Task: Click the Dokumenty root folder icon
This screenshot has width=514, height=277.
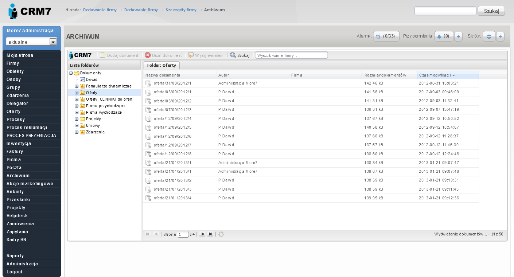Action: pyautogui.click(x=77, y=73)
